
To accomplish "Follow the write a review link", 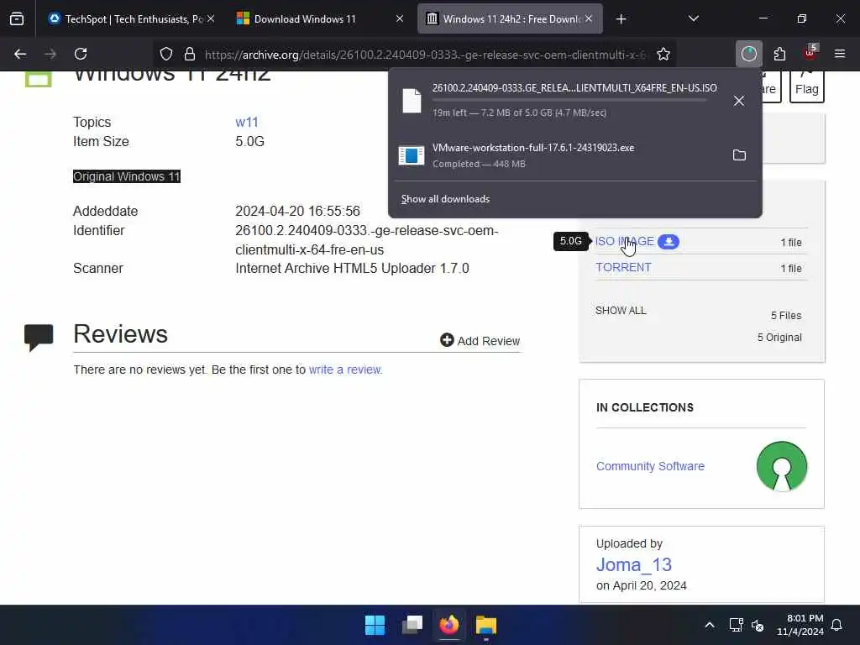I will click(x=345, y=370).
